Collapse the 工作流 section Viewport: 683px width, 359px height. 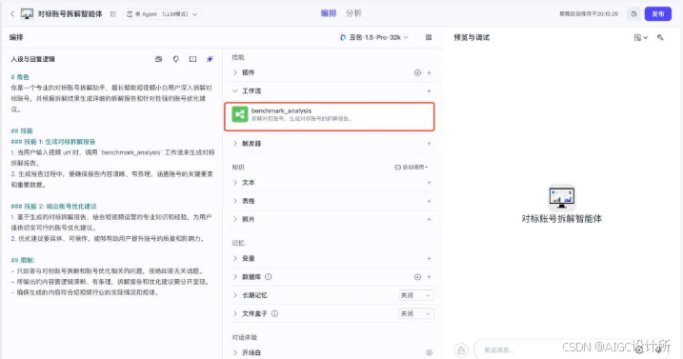coord(235,90)
